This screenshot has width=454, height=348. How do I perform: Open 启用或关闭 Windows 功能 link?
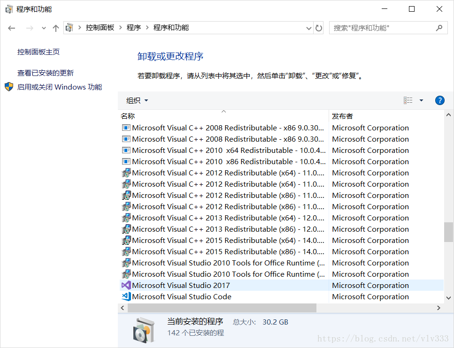[x=60, y=87]
